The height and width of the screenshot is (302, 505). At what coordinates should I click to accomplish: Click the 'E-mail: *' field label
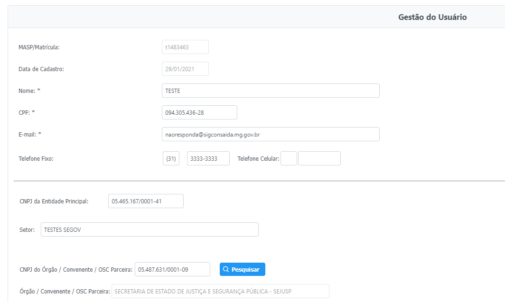(x=30, y=134)
